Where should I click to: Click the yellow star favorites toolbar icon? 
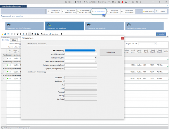click(2, 34)
